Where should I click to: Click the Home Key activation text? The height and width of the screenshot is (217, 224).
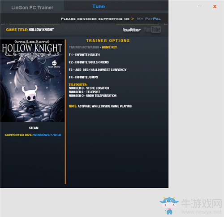[x=109, y=48]
